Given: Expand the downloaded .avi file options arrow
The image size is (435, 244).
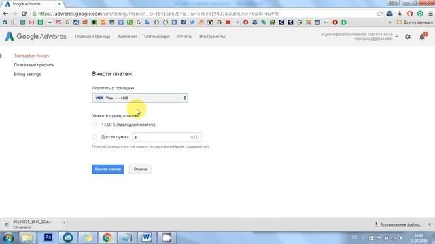Looking at the screenshot, I should point(64,223).
